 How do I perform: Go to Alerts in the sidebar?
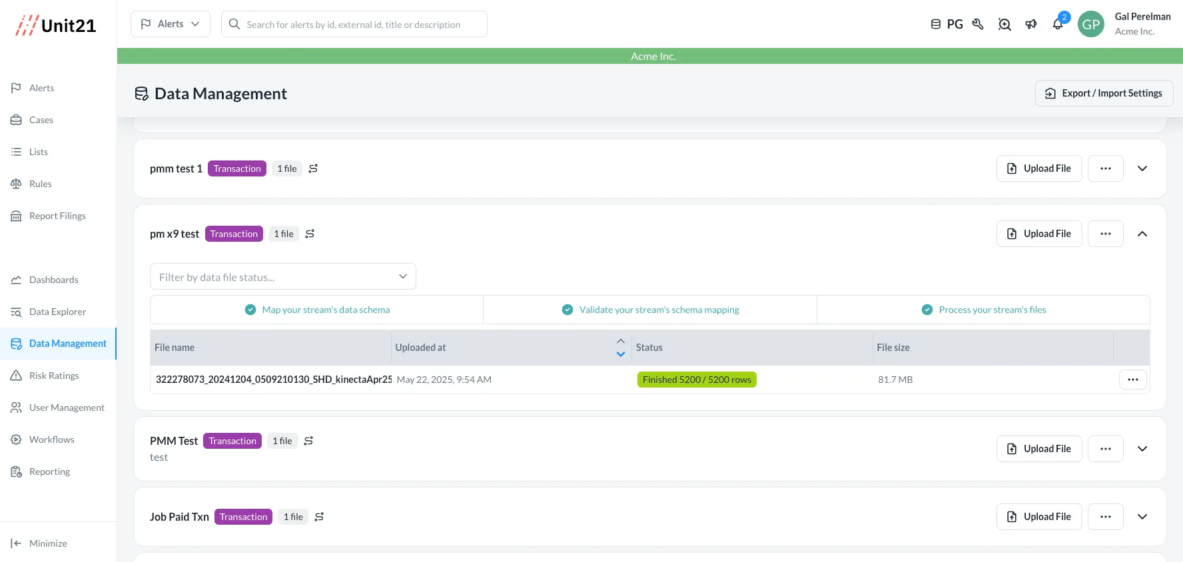point(58,88)
